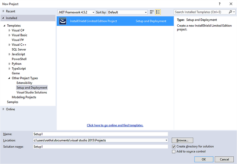Expand the Visual Basic node arrow
The image size is (237, 164).
9,35
